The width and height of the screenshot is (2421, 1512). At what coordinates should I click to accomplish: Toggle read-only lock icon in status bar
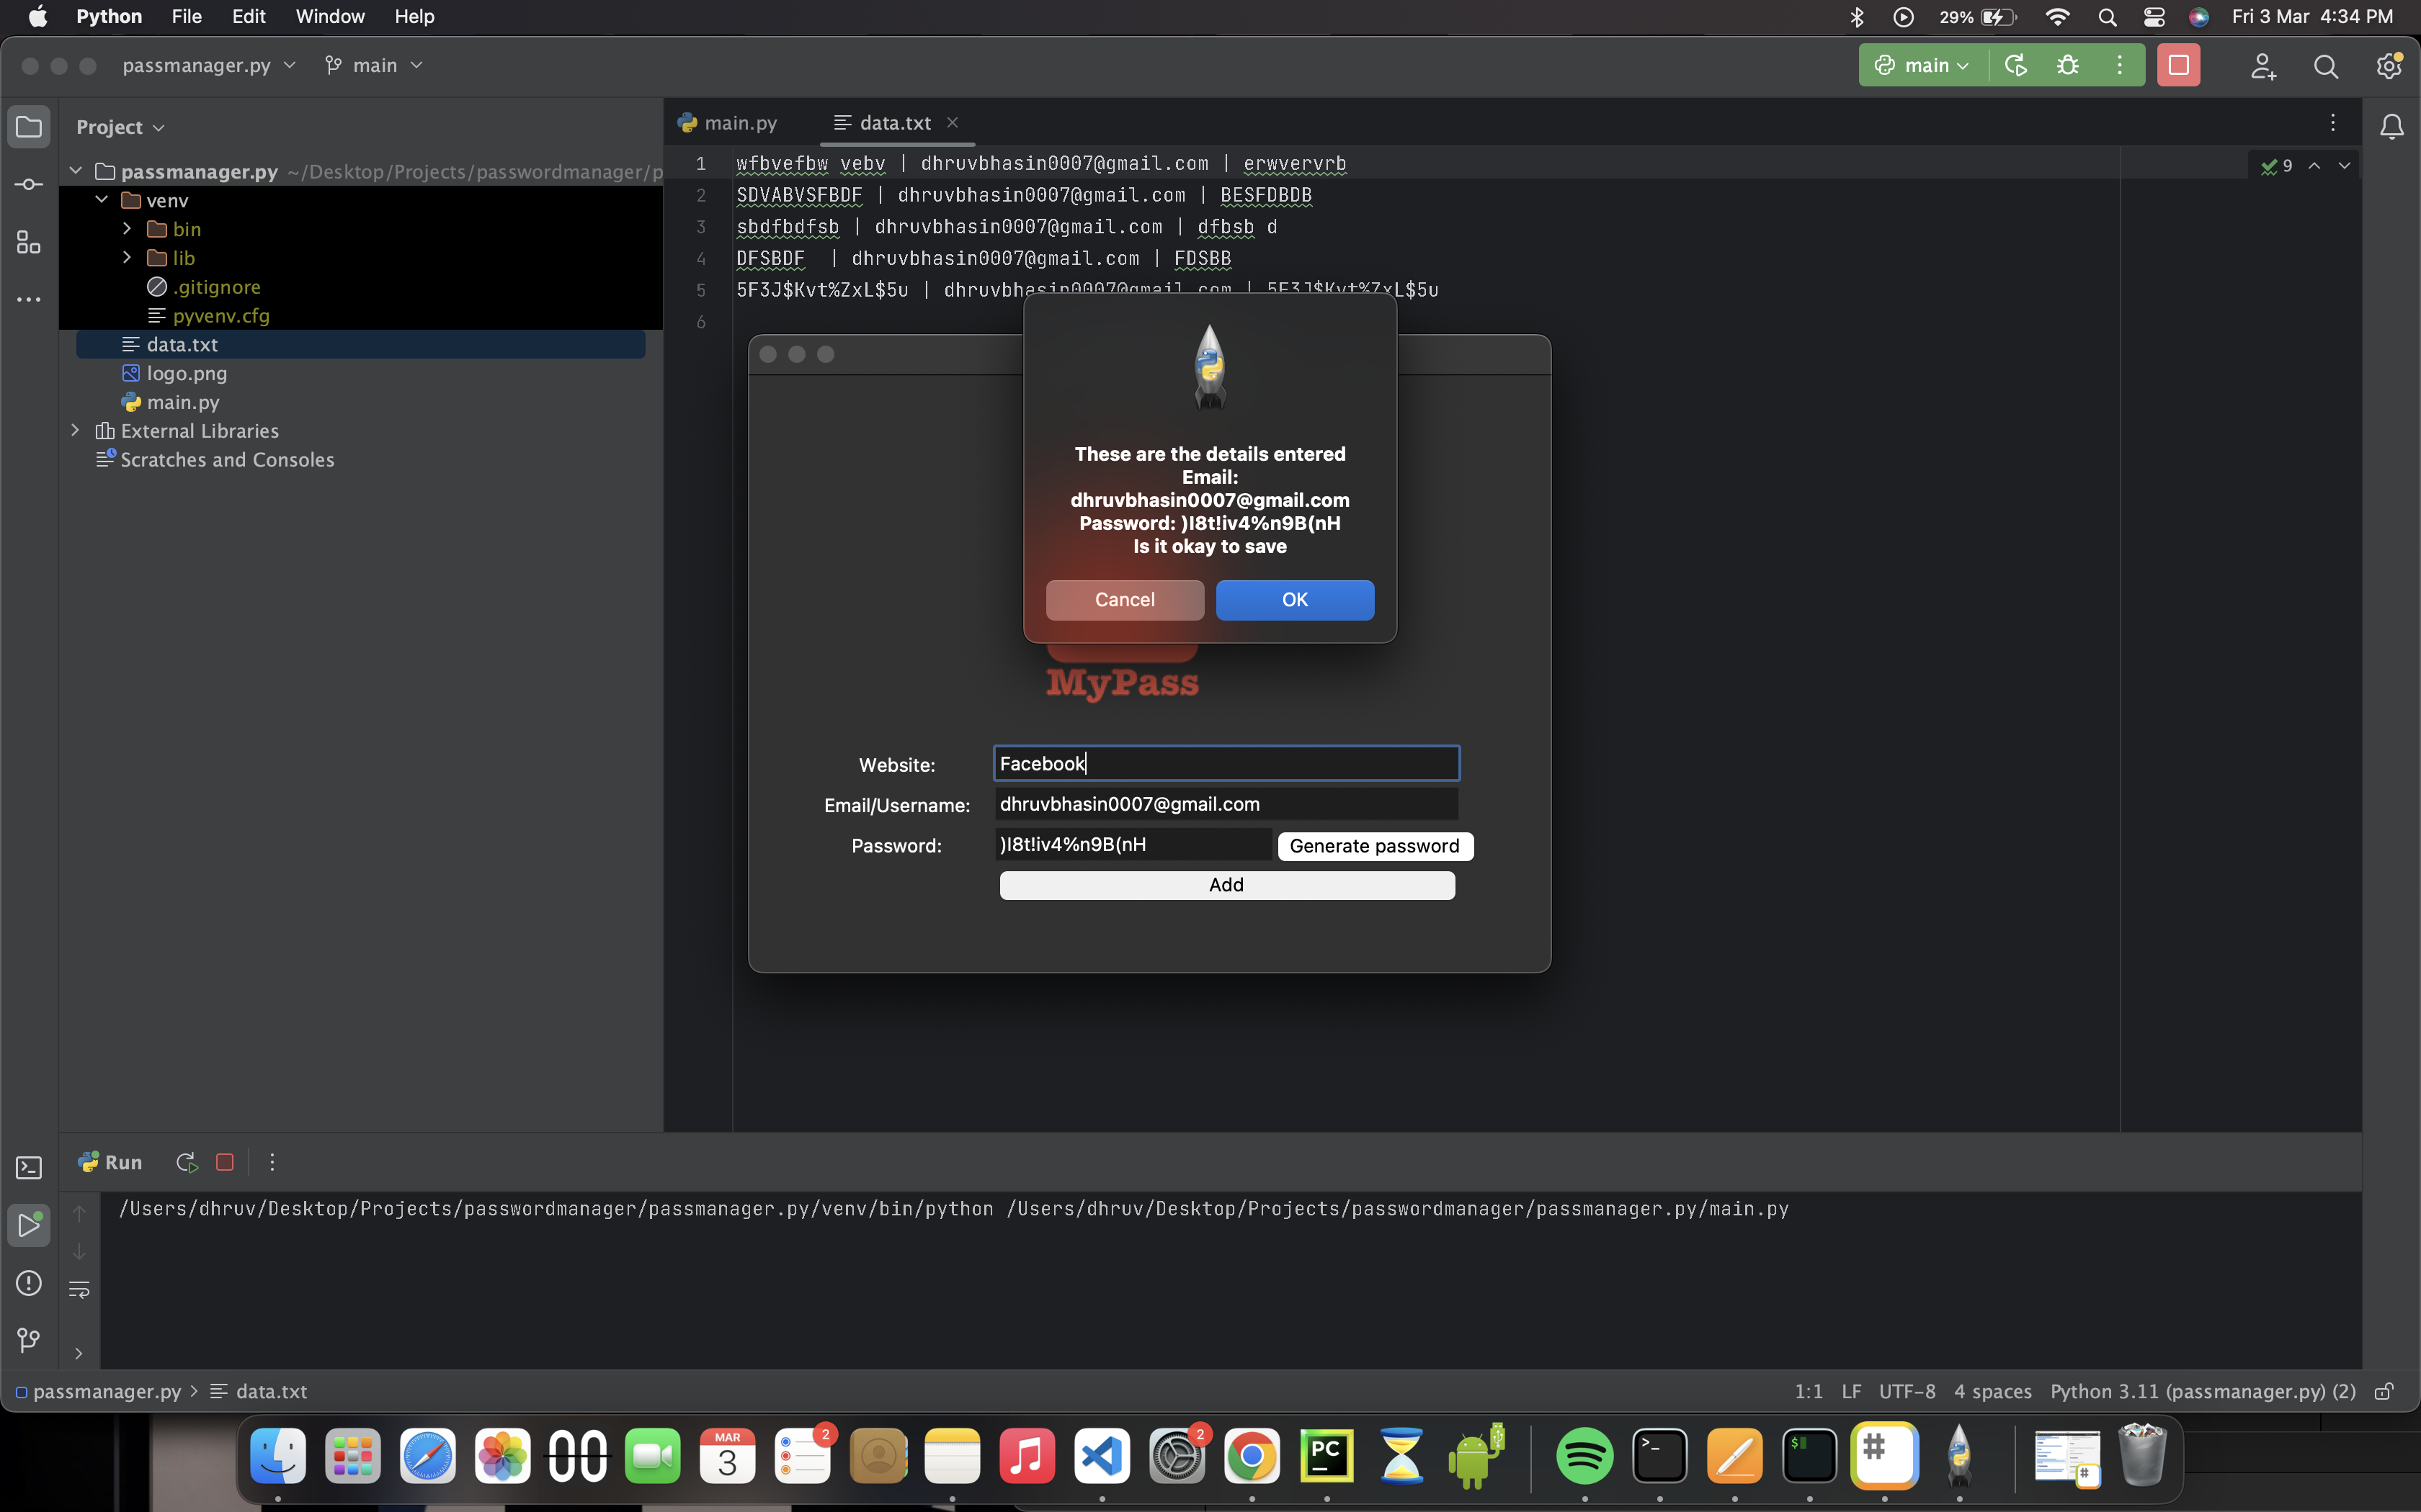tap(2385, 1392)
